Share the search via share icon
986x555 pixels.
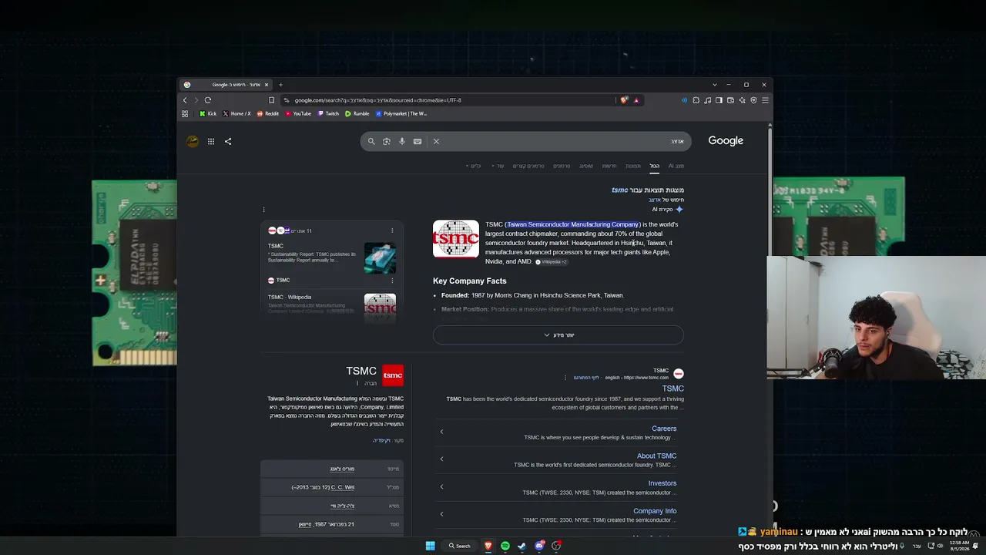pyautogui.click(x=228, y=141)
